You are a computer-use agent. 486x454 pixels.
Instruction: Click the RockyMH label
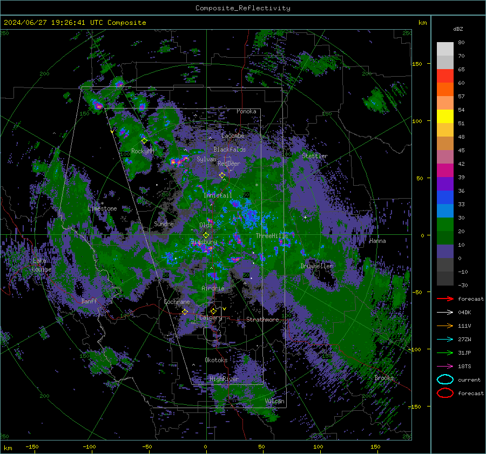tap(143, 151)
